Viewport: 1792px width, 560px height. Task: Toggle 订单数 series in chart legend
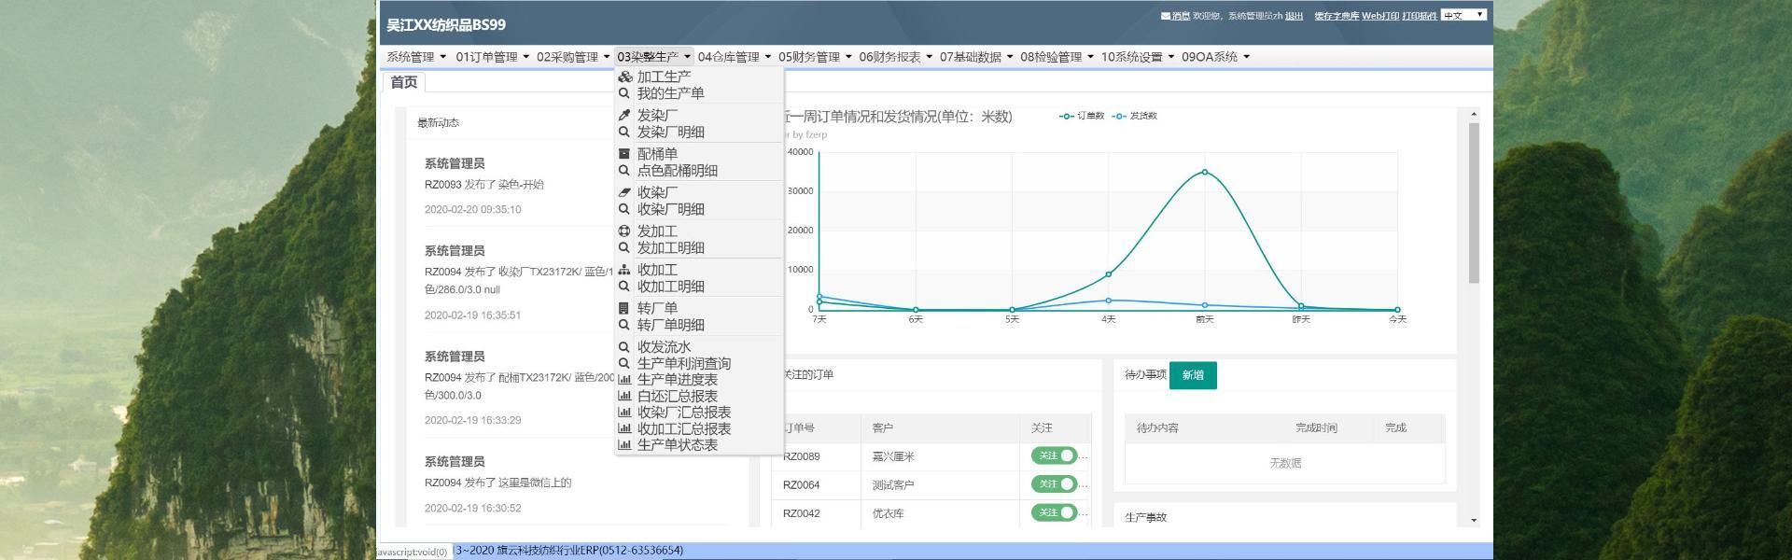tap(1082, 116)
